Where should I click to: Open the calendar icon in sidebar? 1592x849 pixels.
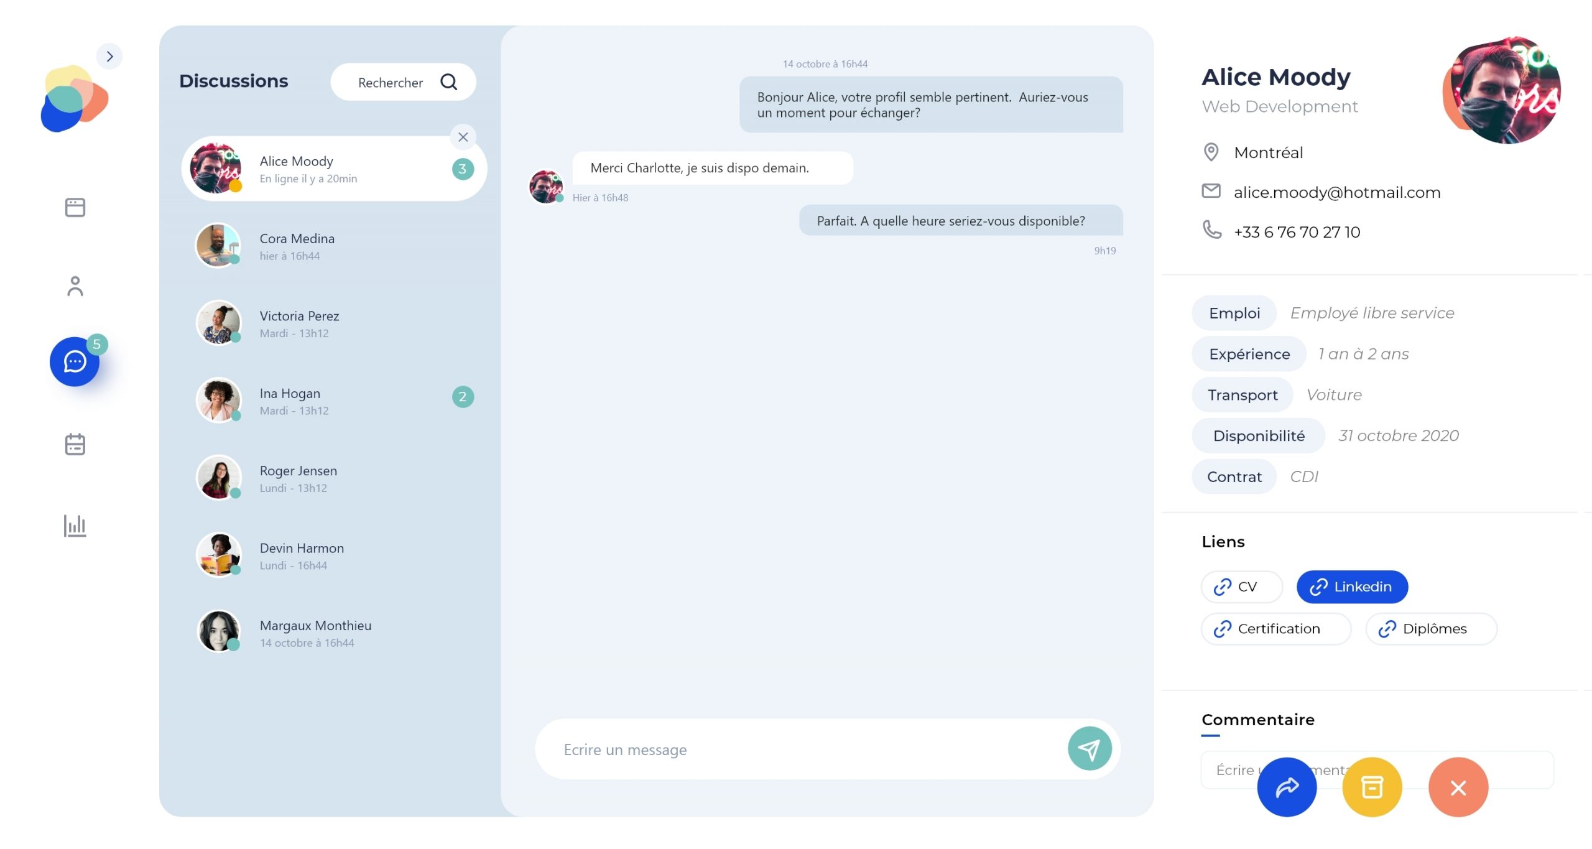pos(75,444)
